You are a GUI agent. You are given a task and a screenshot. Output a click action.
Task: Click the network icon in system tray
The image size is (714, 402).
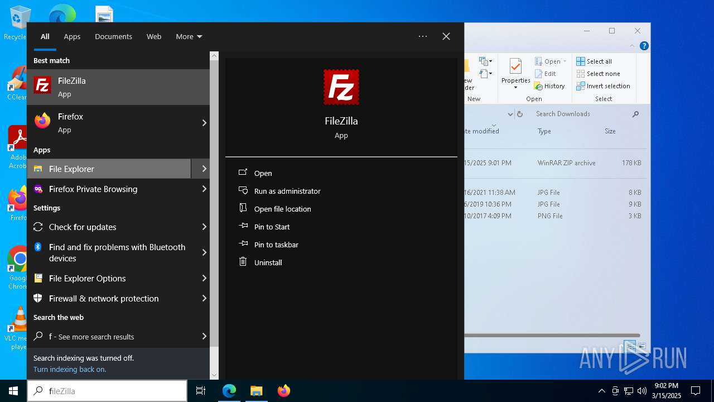tap(629, 391)
